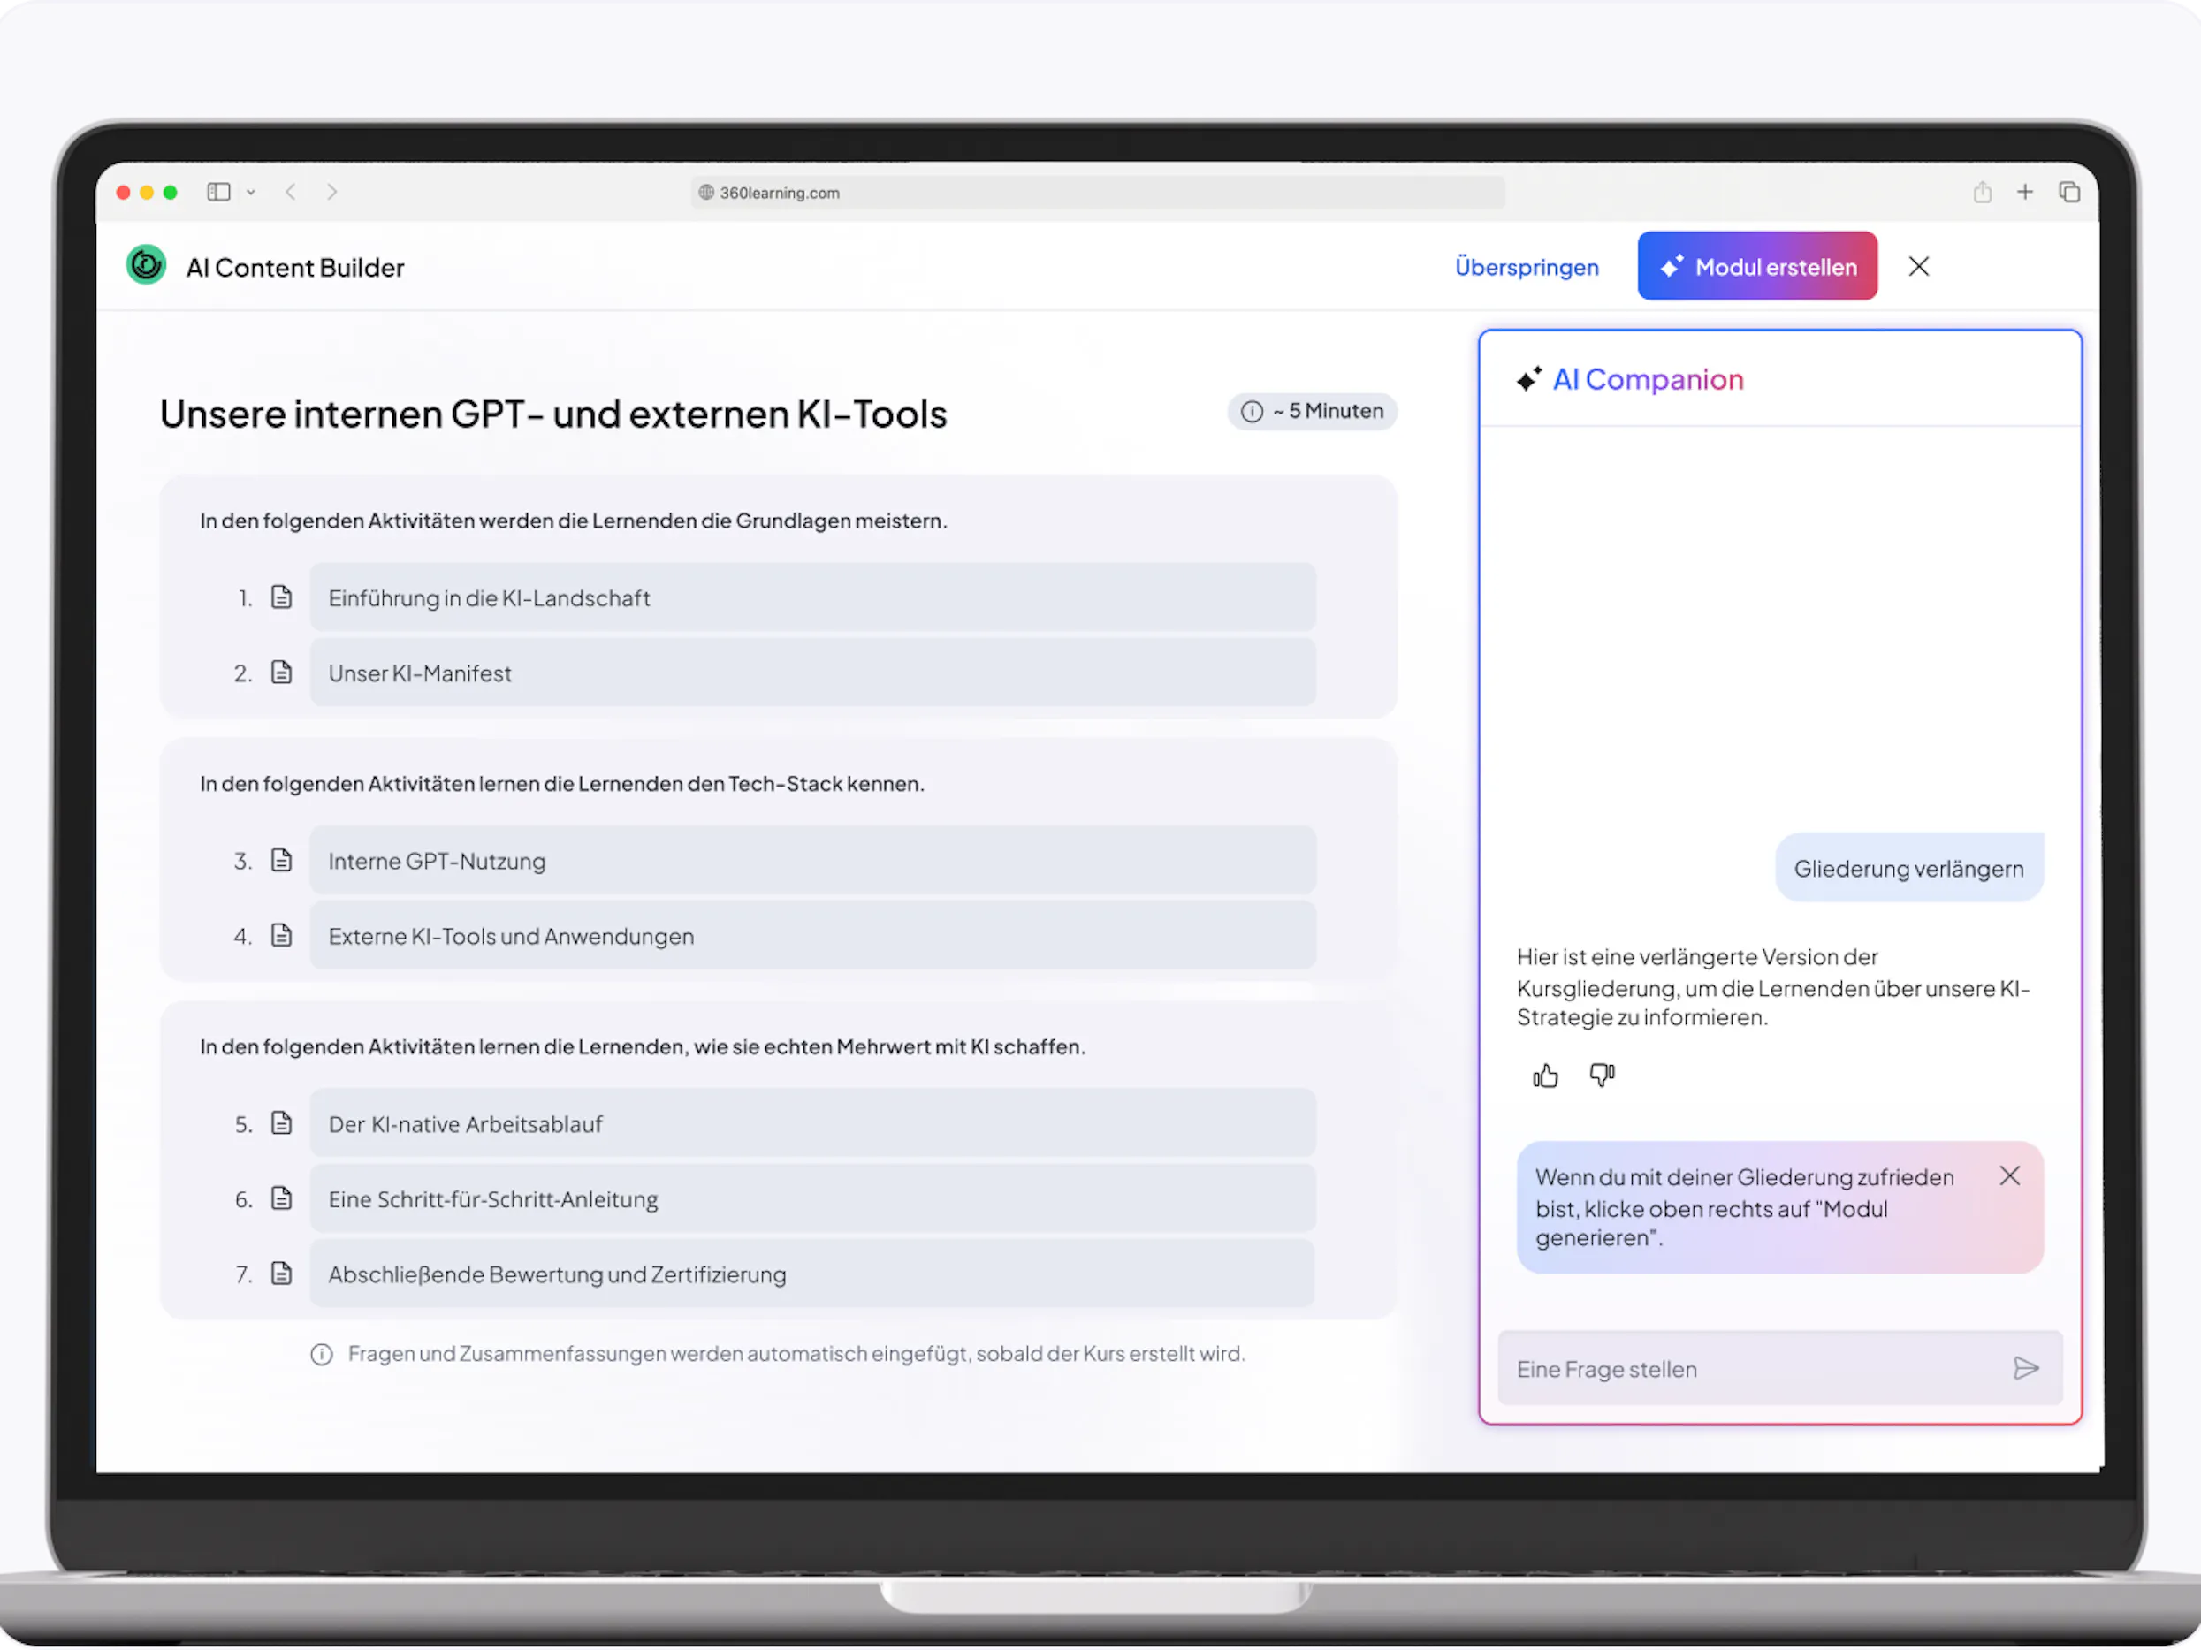Dismiss the Gliederung hint message

tap(2010, 1175)
